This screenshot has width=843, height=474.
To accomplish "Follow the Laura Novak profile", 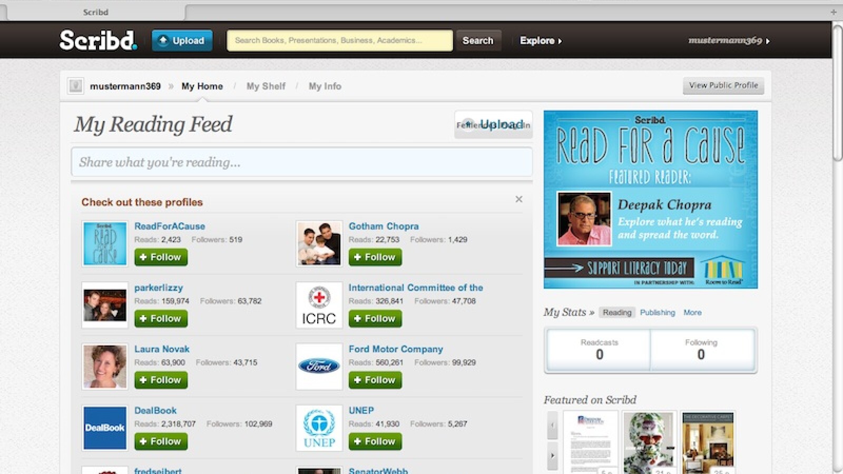I will tap(161, 380).
